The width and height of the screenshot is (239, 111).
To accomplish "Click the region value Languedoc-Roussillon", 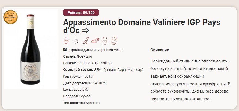I will pos(94,63).
